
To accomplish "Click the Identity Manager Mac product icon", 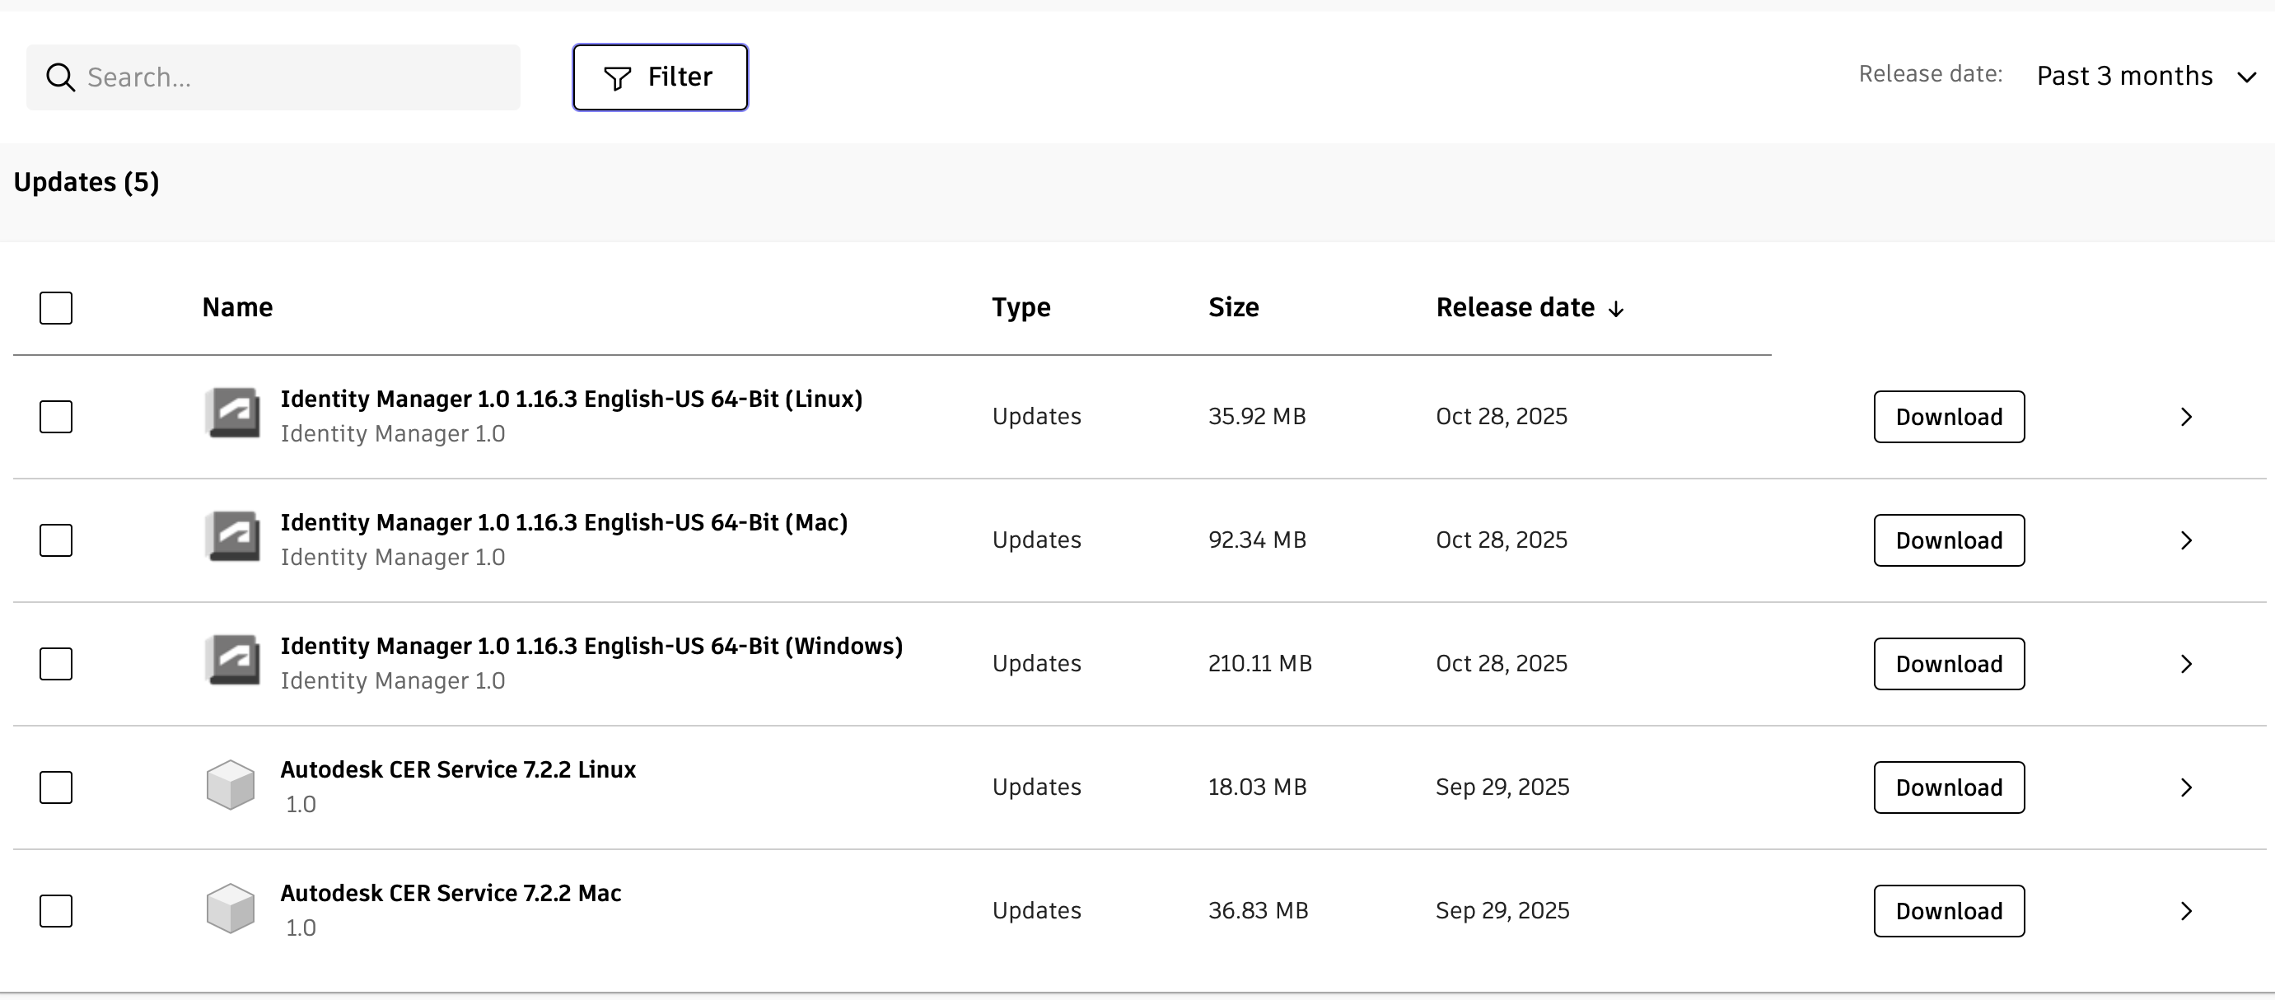I will pyautogui.click(x=233, y=536).
